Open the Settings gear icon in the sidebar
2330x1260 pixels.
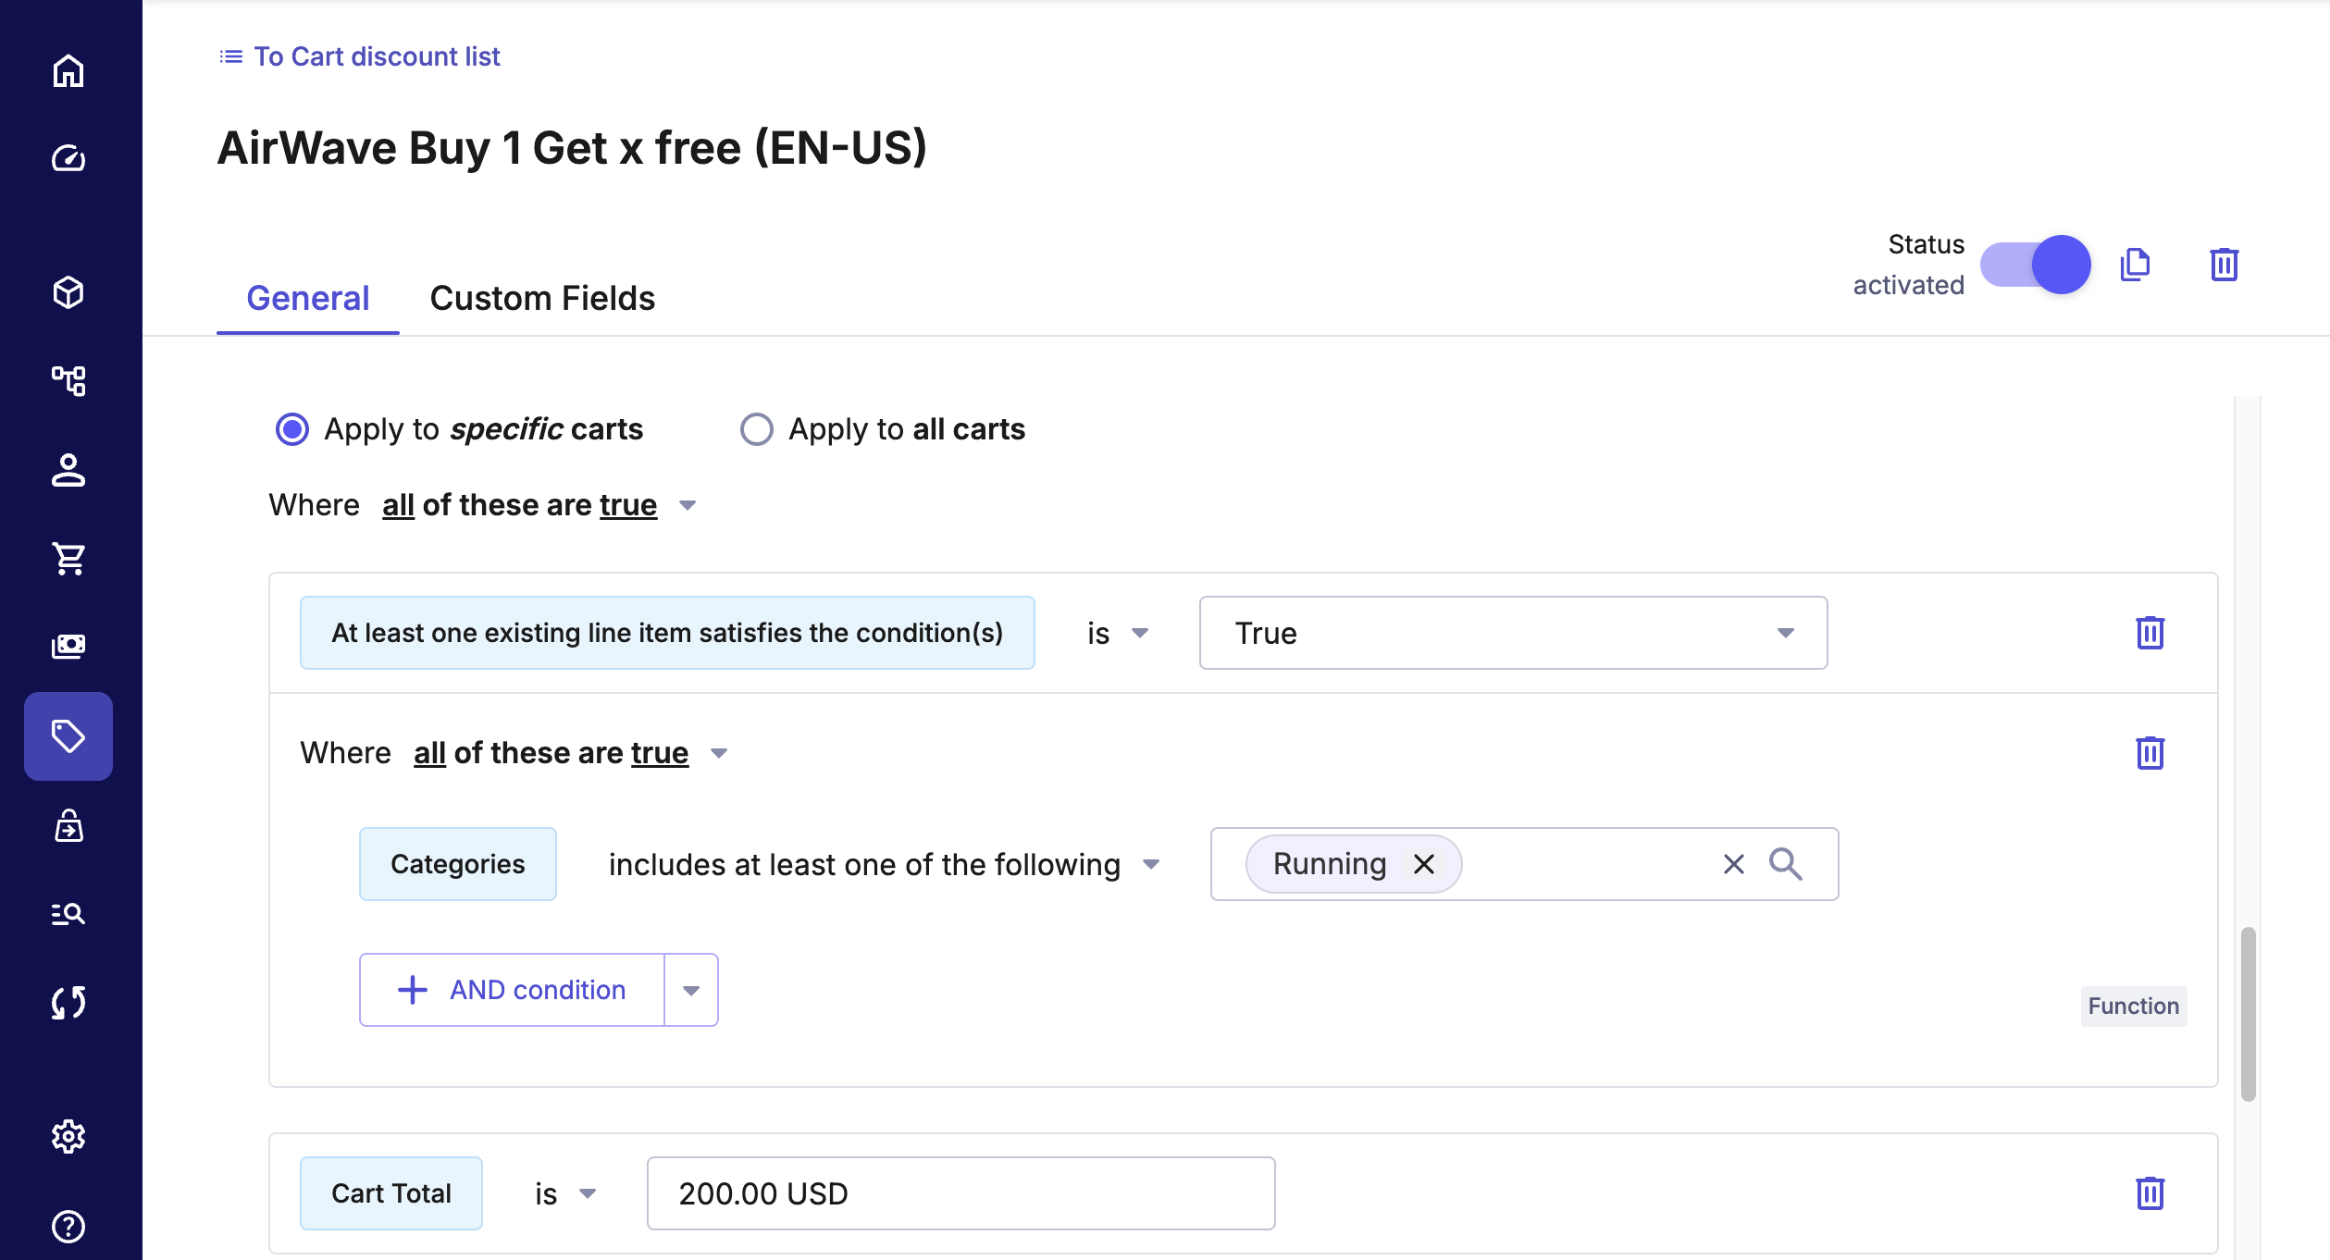pyautogui.click(x=68, y=1136)
